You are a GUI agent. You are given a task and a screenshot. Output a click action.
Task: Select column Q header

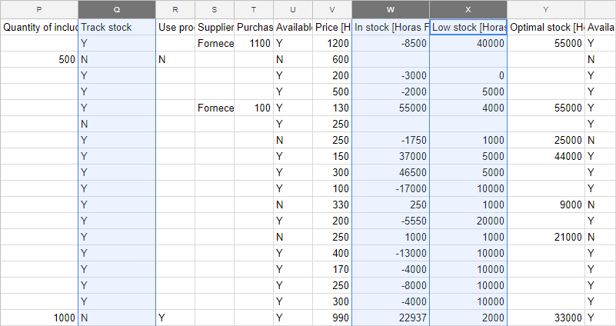[x=117, y=9]
